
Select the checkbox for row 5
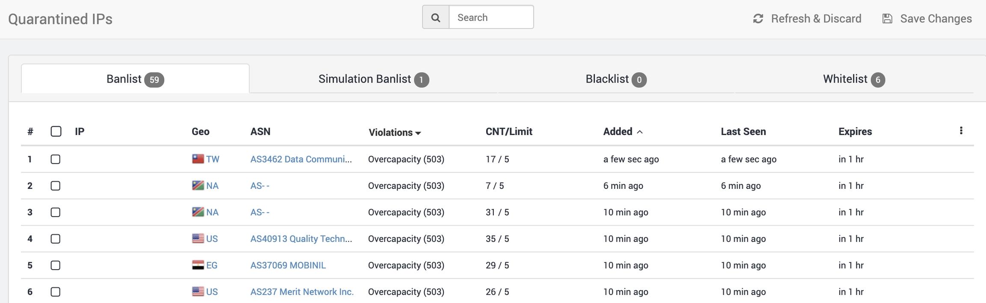click(x=56, y=265)
